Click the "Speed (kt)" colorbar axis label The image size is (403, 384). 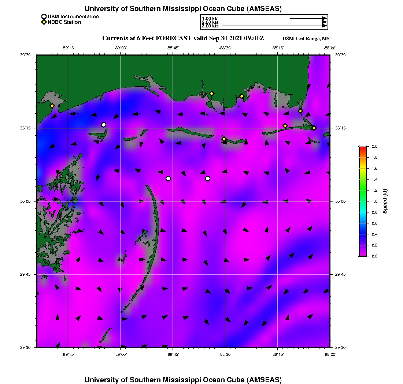(385, 201)
